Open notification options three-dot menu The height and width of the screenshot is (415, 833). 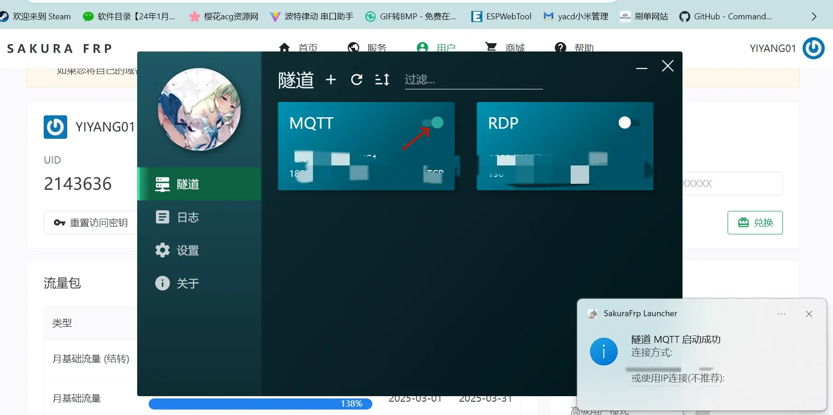click(x=781, y=314)
